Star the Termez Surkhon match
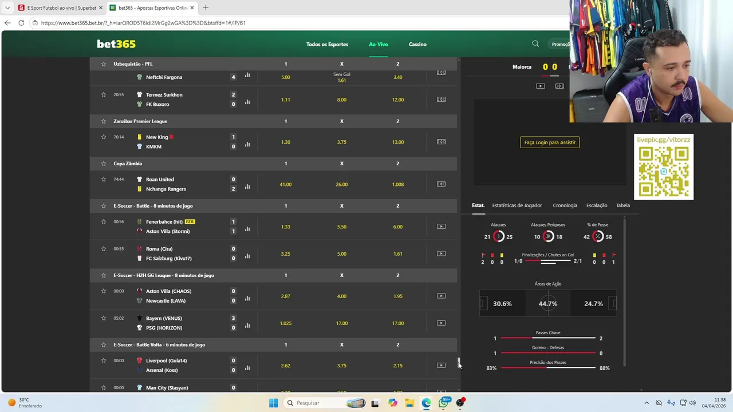The image size is (733, 412). 104,94
